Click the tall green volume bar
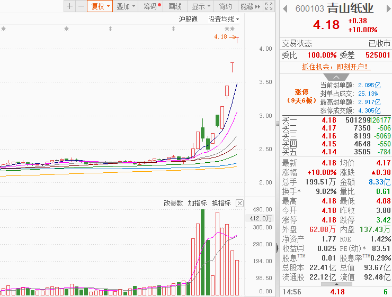 tap(202, 253)
